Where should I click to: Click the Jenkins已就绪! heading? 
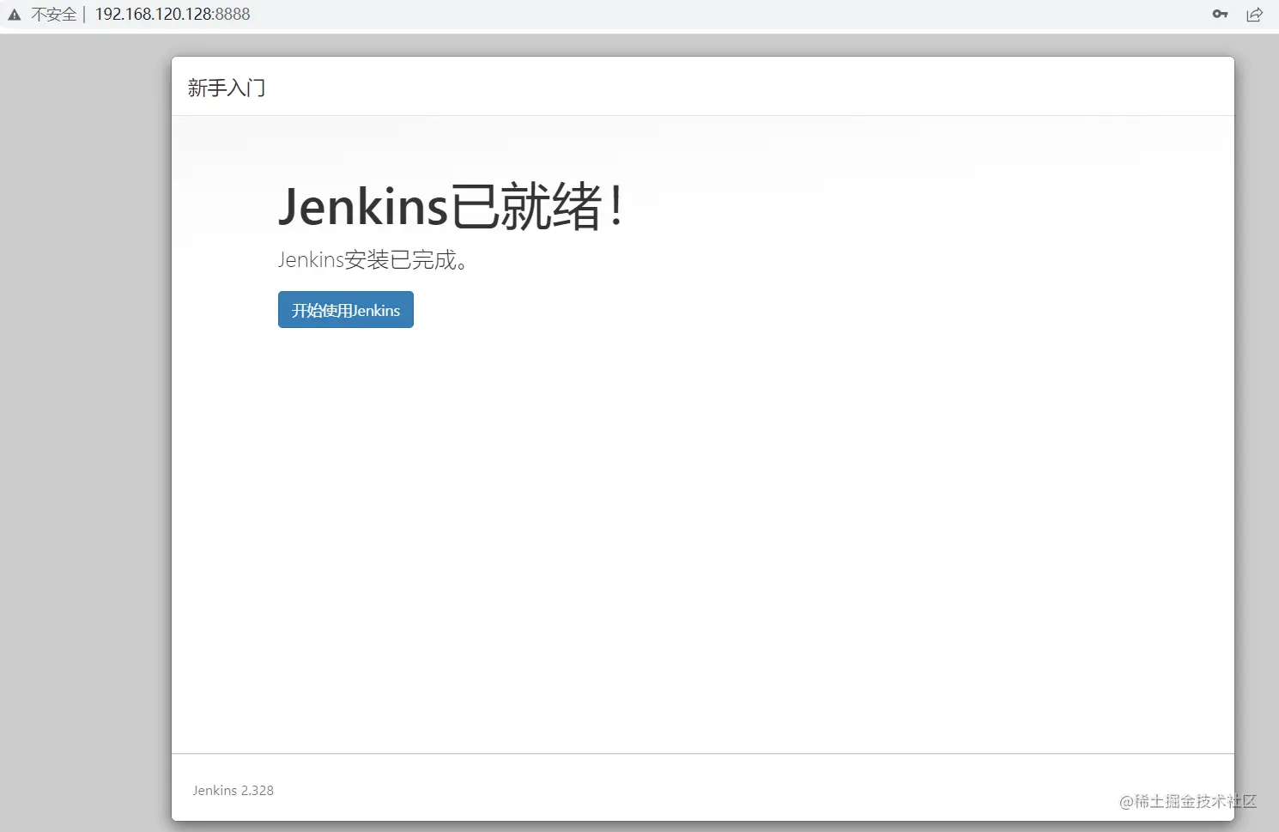(452, 207)
